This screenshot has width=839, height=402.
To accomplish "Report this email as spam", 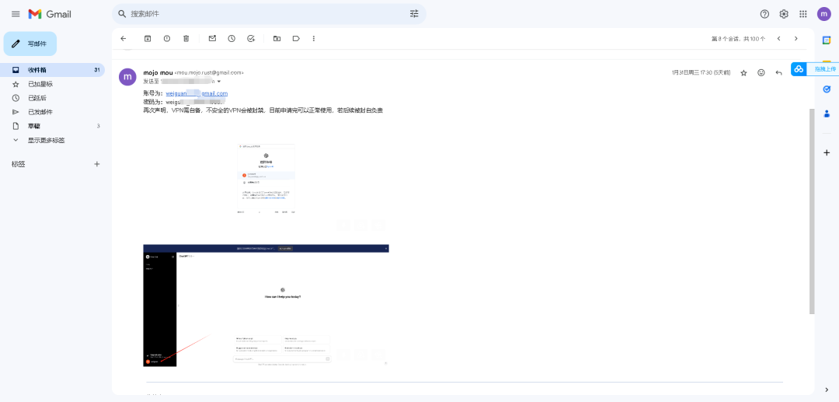I will click(167, 39).
